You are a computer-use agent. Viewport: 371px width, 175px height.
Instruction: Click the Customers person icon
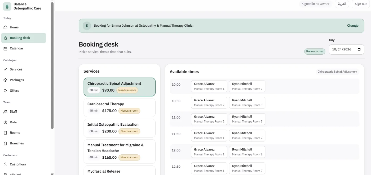click(x=5, y=164)
